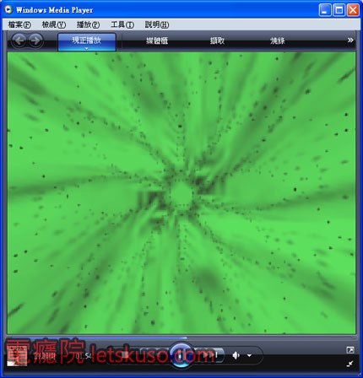Image resolution: width=363 pixels, height=378 pixels.
Task: Go forward with the right arrow button
Action: coord(35,40)
